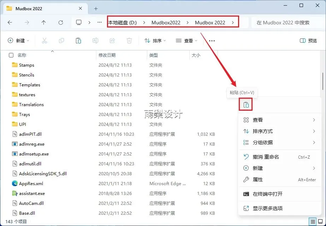Screen dimensions: 326x226
Task: Open the 新建 dropdown in toolbar
Action: (x=18, y=41)
